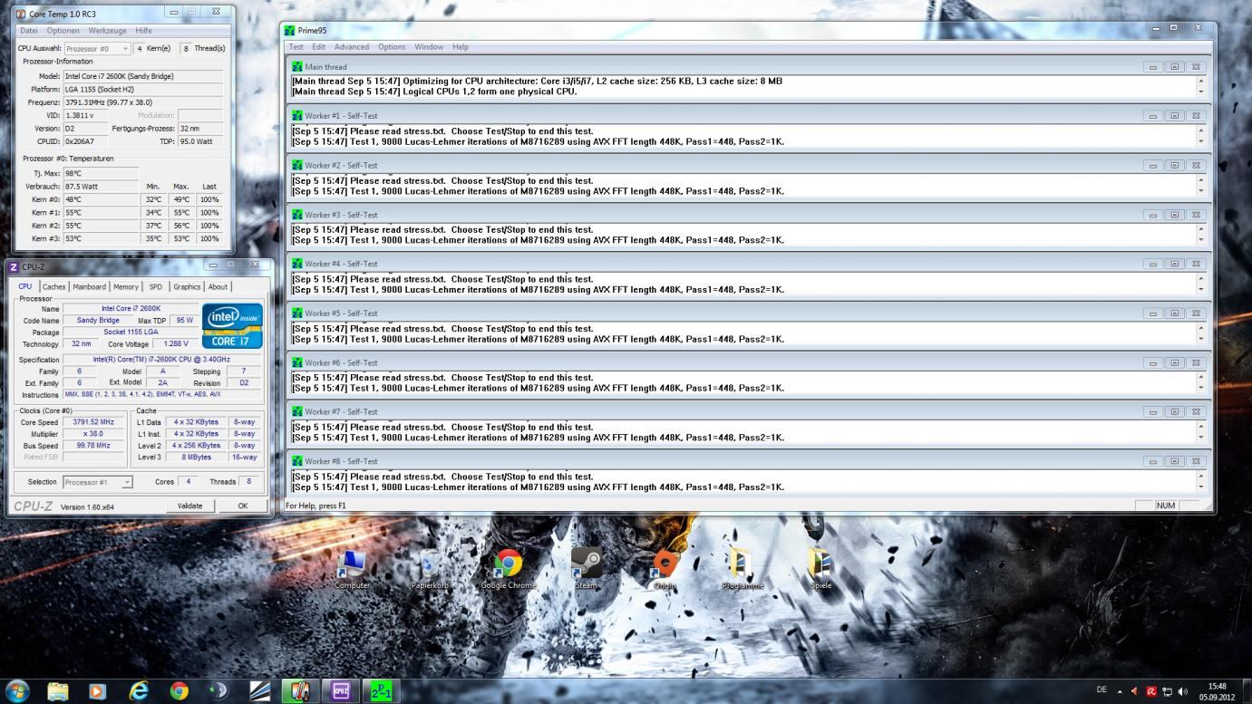Click the Worker #1 window icon

click(x=296, y=116)
